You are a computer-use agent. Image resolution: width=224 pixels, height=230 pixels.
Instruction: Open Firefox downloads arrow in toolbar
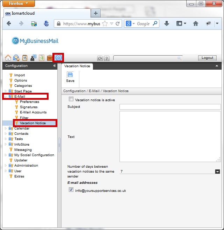coord(167,24)
